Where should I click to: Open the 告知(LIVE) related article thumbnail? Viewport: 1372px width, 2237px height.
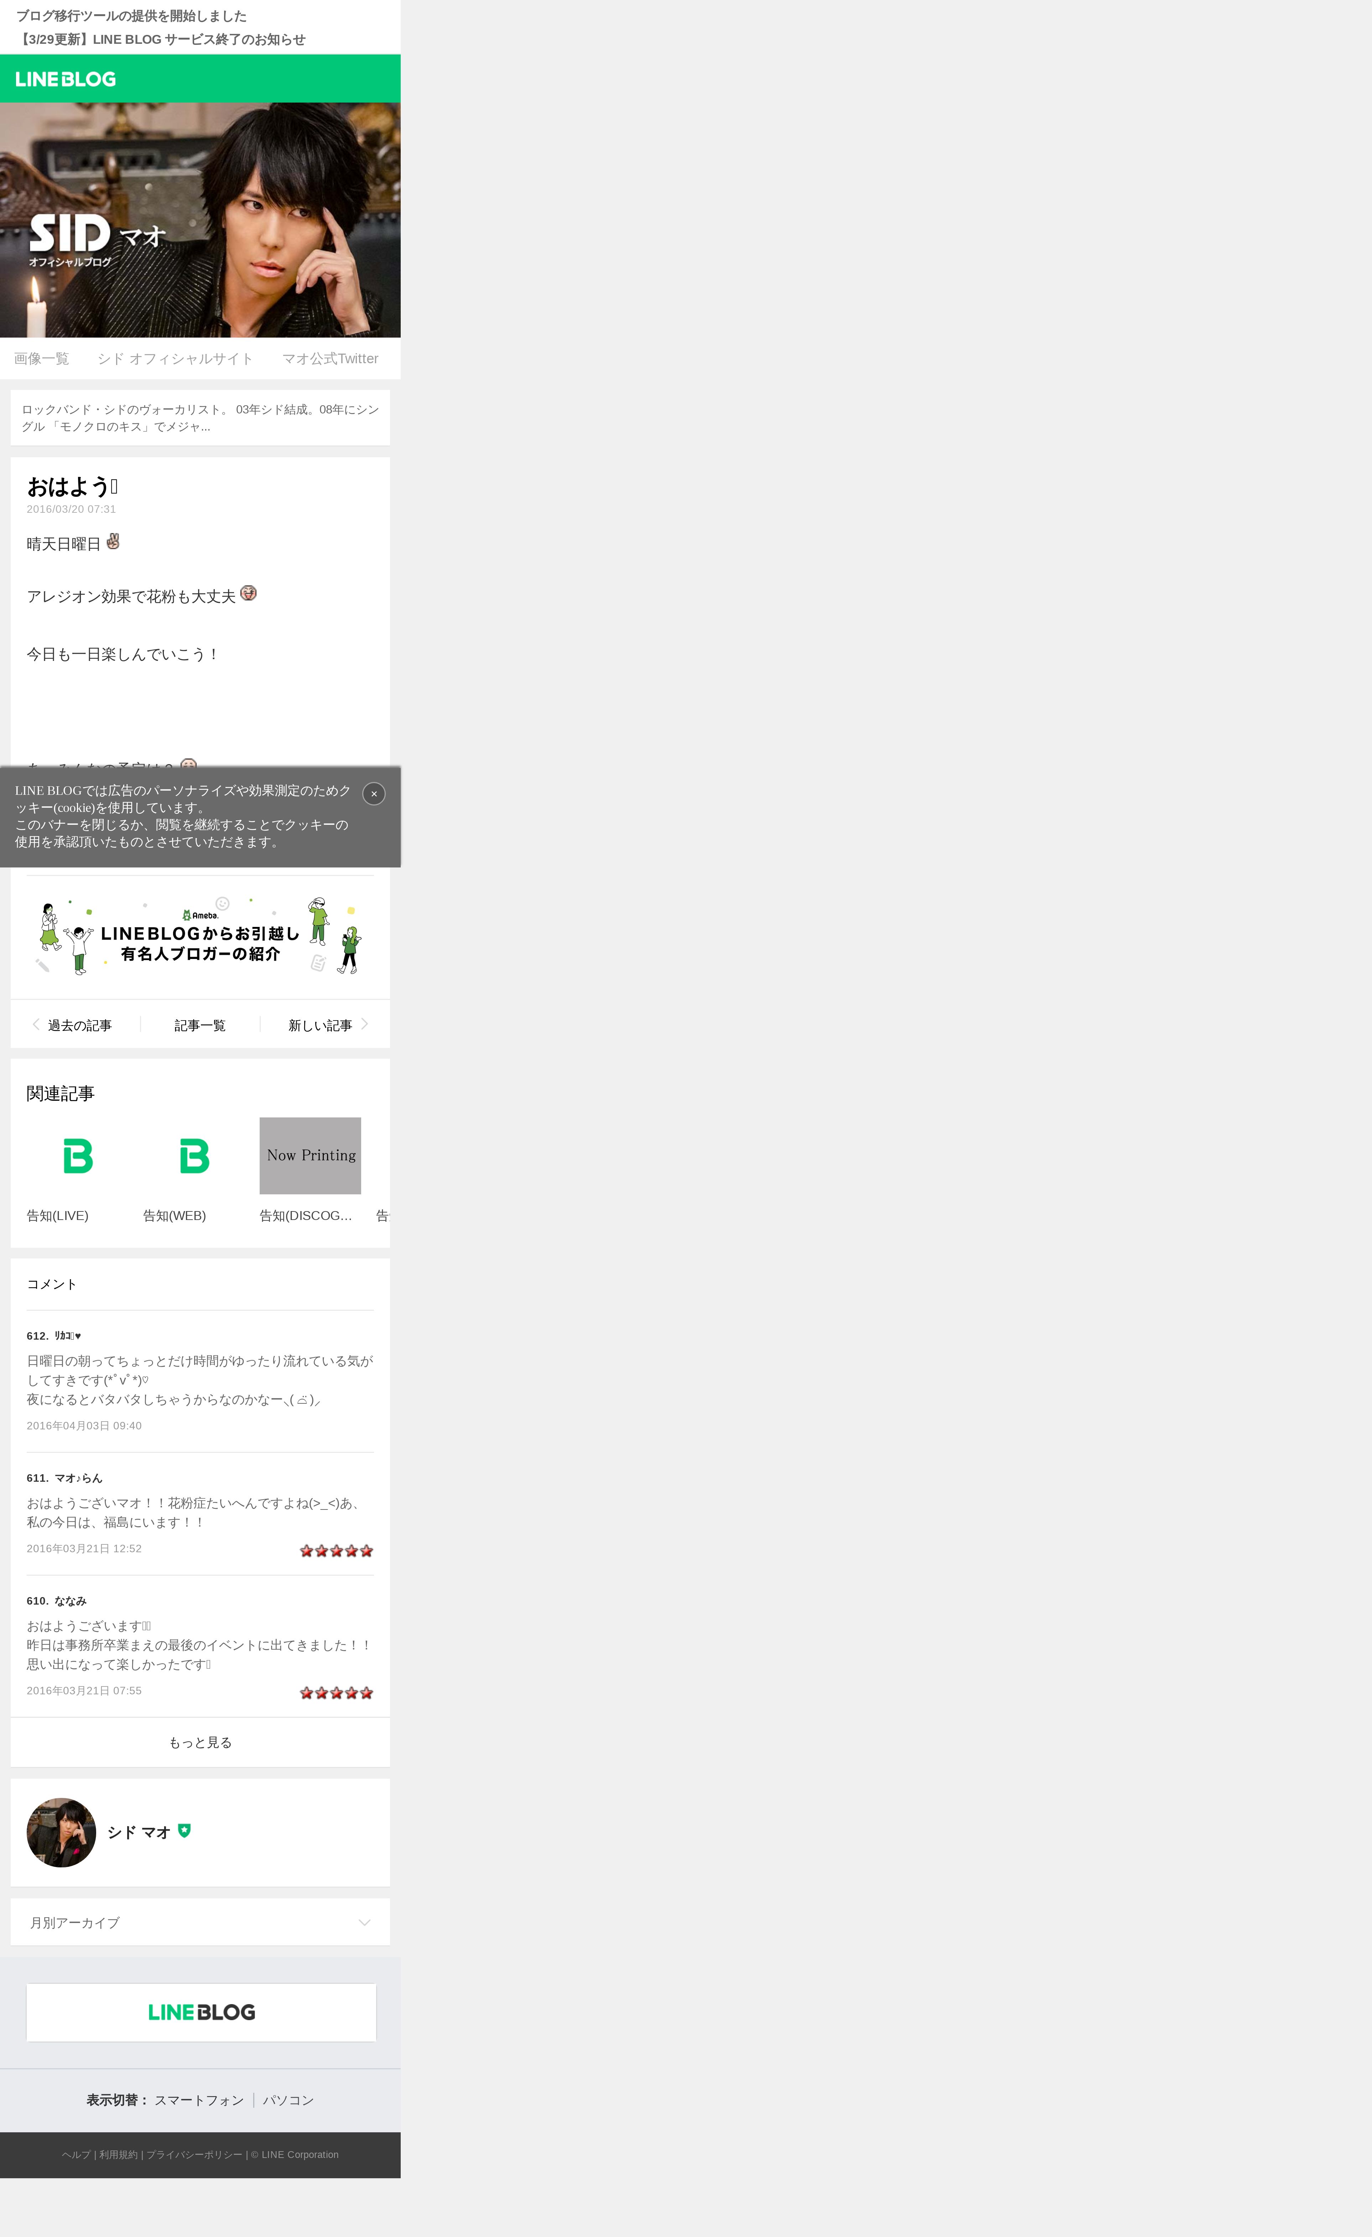tap(77, 1156)
